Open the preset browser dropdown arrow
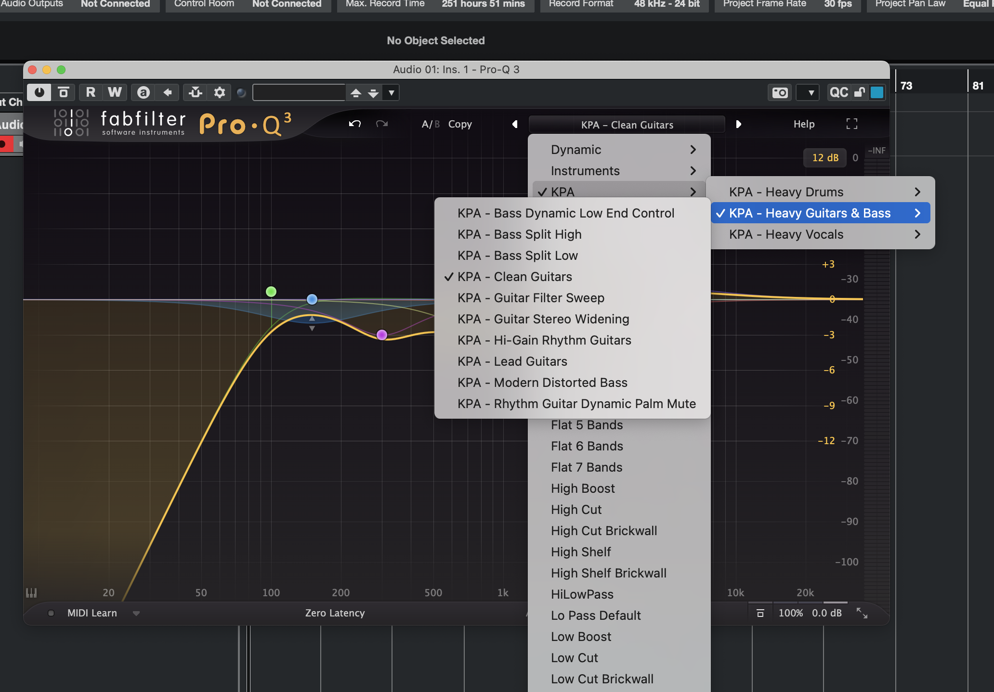 [x=391, y=92]
